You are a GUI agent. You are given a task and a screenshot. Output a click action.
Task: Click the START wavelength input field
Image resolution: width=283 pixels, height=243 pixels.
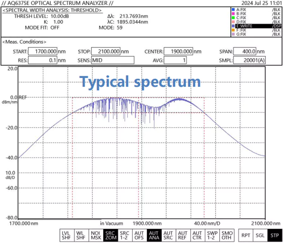tap(42, 51)
